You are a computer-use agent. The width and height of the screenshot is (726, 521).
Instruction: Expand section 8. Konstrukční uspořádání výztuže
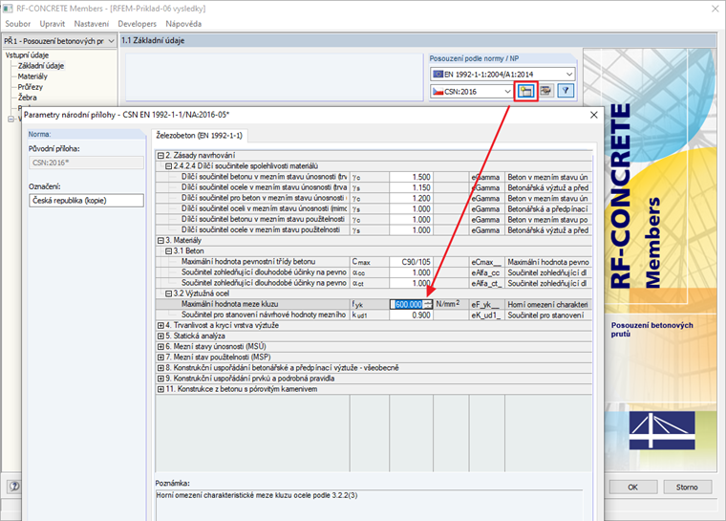(160, 368)
